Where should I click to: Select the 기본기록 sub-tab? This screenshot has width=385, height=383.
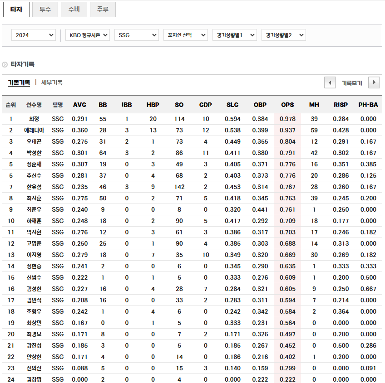tap(19, 82)
